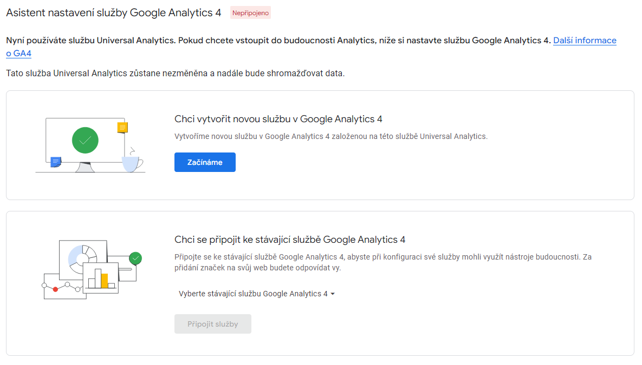Click the Tato služba Universal Analytics zůstane nezměněna sentence
Screen dimensions: 642x365
pos(176,73)
